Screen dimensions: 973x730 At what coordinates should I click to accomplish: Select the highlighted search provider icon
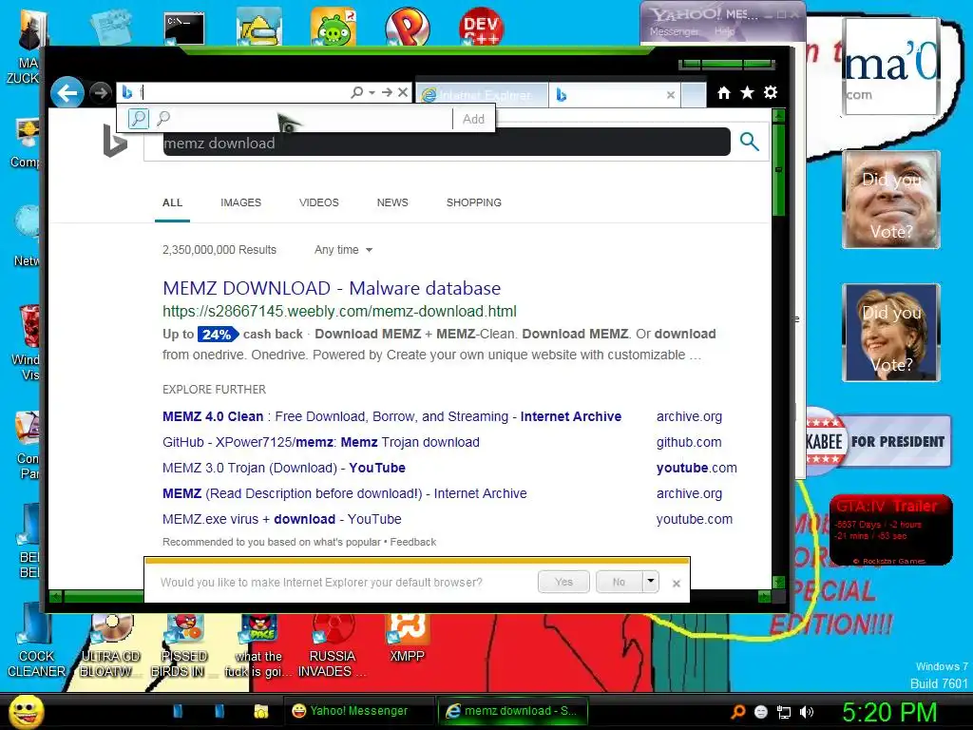tap(139, 118)
